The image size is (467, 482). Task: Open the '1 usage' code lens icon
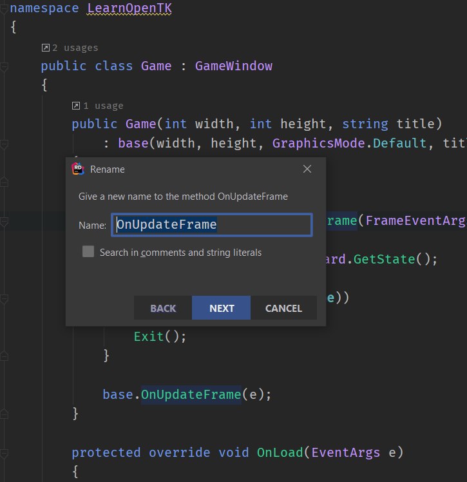(x=76, y=106)
